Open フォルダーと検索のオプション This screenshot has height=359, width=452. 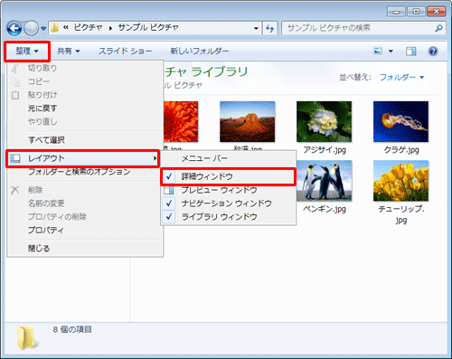85,172
